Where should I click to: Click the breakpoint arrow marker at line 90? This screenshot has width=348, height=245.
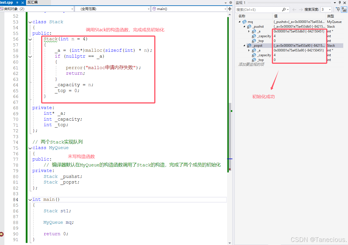point(2,234)
